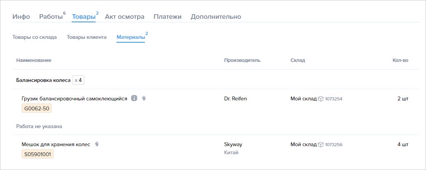This screenshot has width=426, height=170.
Task: Open item Мешок для хранения колес
Action: (56, 144)
